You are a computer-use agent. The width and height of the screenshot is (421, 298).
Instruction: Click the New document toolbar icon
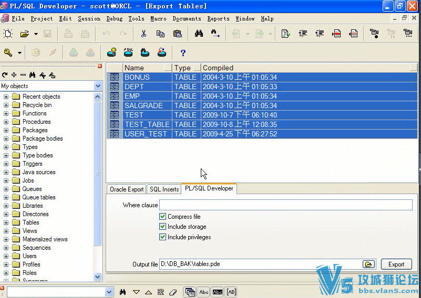coord(8,34)
